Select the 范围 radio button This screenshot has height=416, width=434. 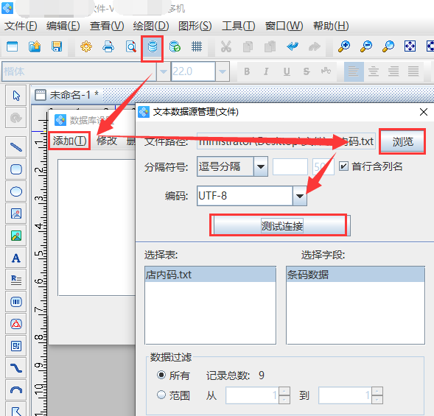coord(161,395)
